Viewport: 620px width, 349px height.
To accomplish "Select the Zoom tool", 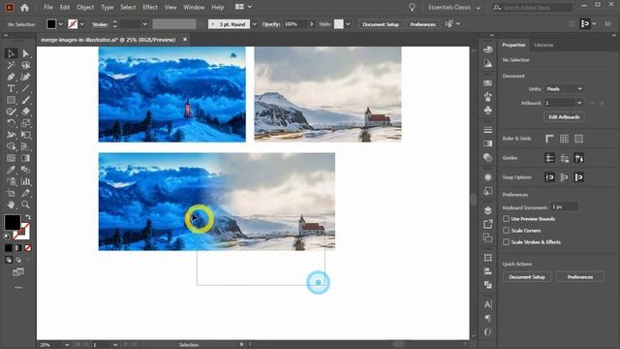I will 26,205.
